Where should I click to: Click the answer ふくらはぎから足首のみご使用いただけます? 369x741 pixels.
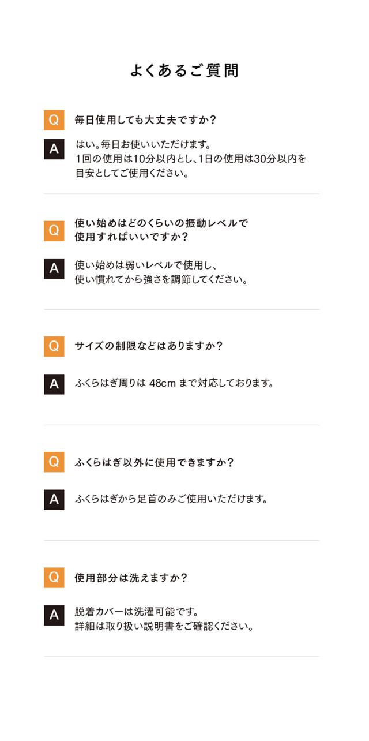click(171, 499)
